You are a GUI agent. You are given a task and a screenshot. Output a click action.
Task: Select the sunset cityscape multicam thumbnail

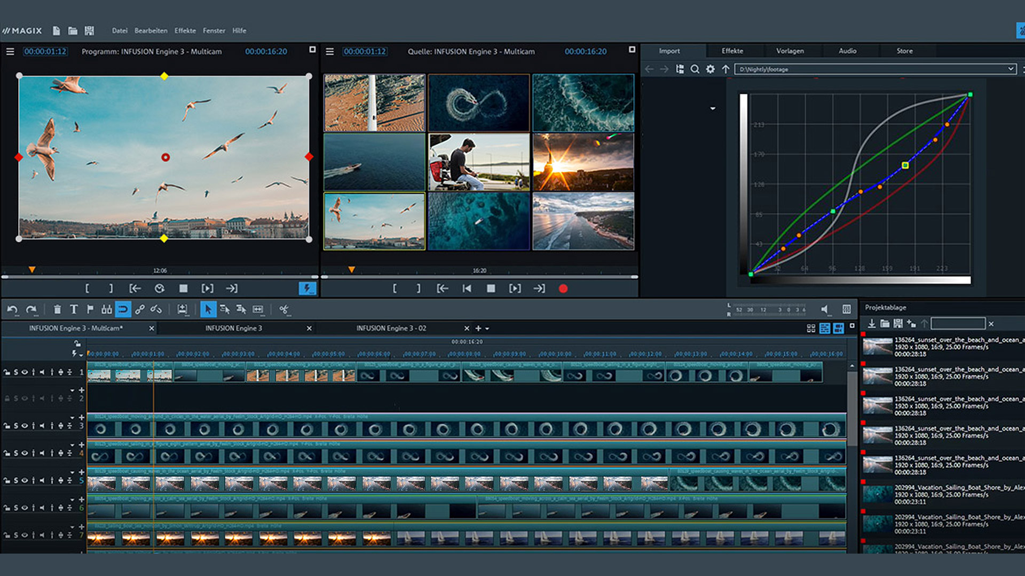(583, 162)
